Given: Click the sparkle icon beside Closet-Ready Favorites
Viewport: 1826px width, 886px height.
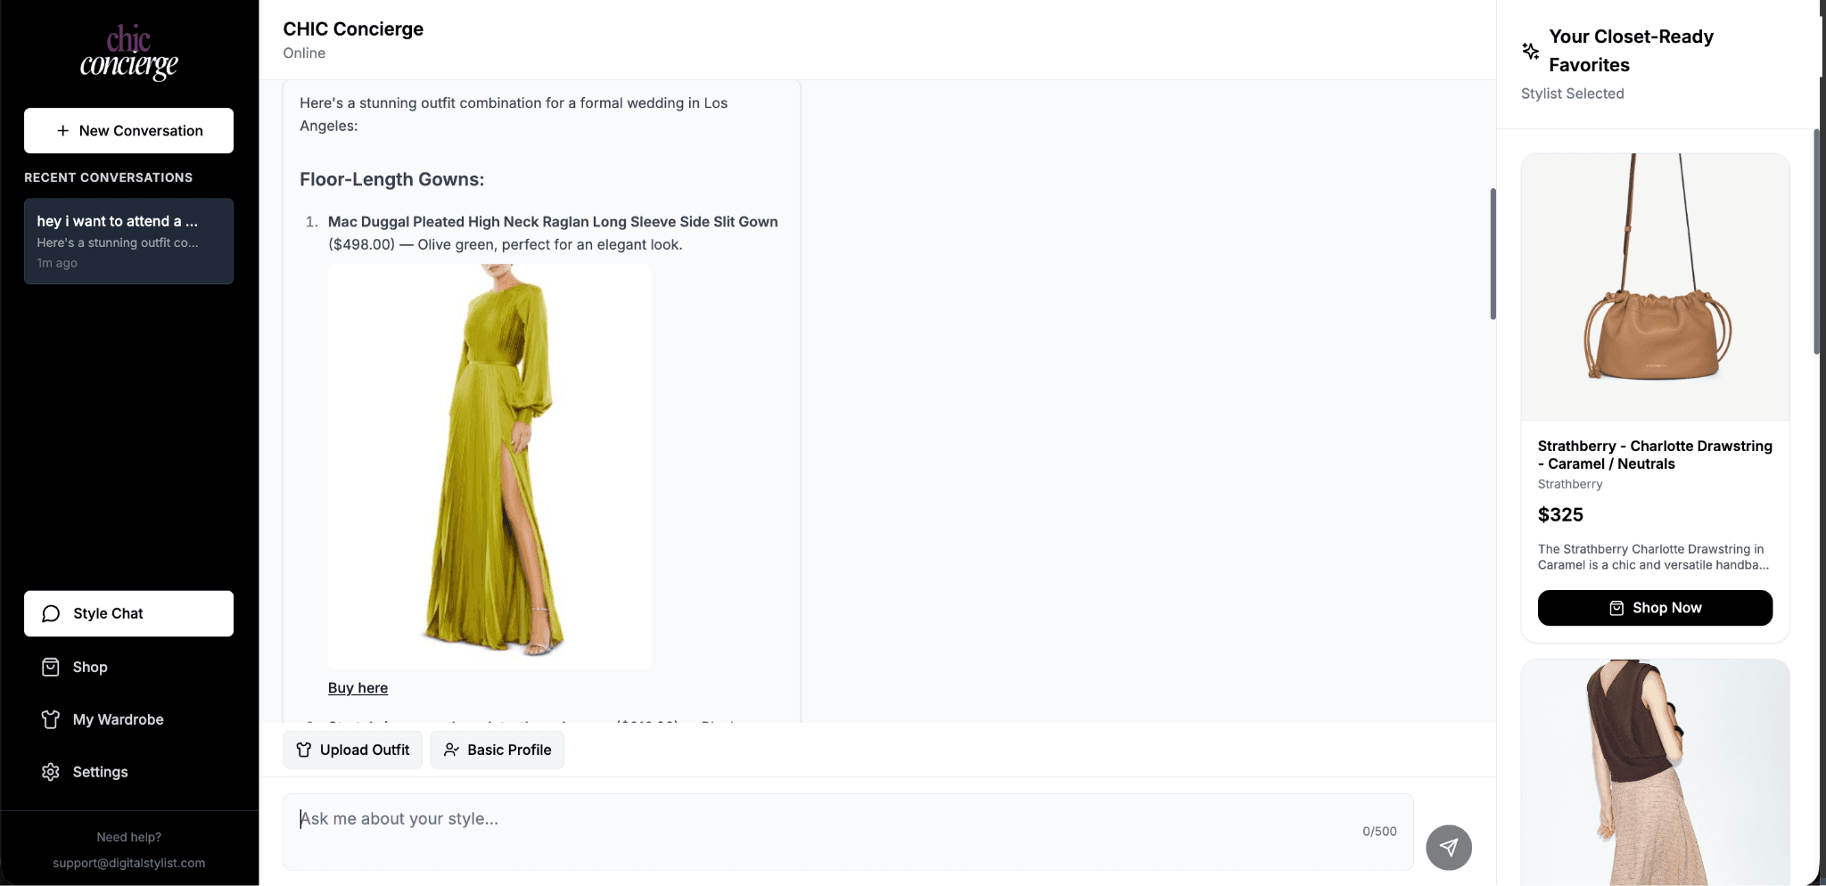Looking at the screenshot, I should pyautogui.click(x=1531, y=51).
